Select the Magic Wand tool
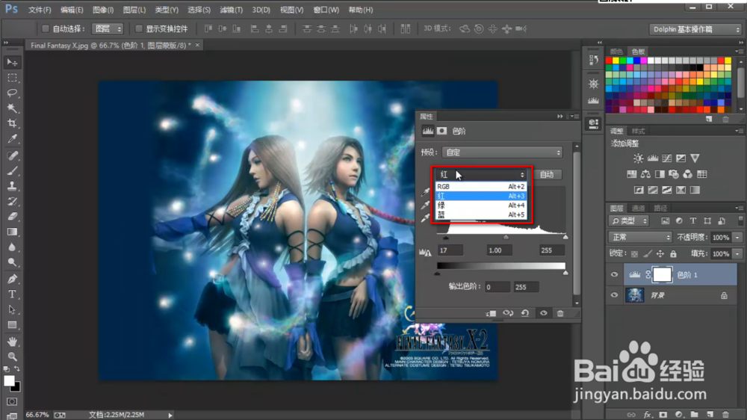This screenshot has width=747, height=420. (12, 108)
